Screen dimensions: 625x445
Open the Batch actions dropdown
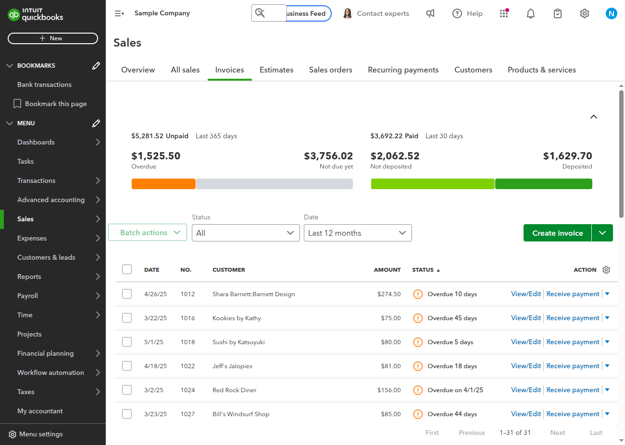148,232
